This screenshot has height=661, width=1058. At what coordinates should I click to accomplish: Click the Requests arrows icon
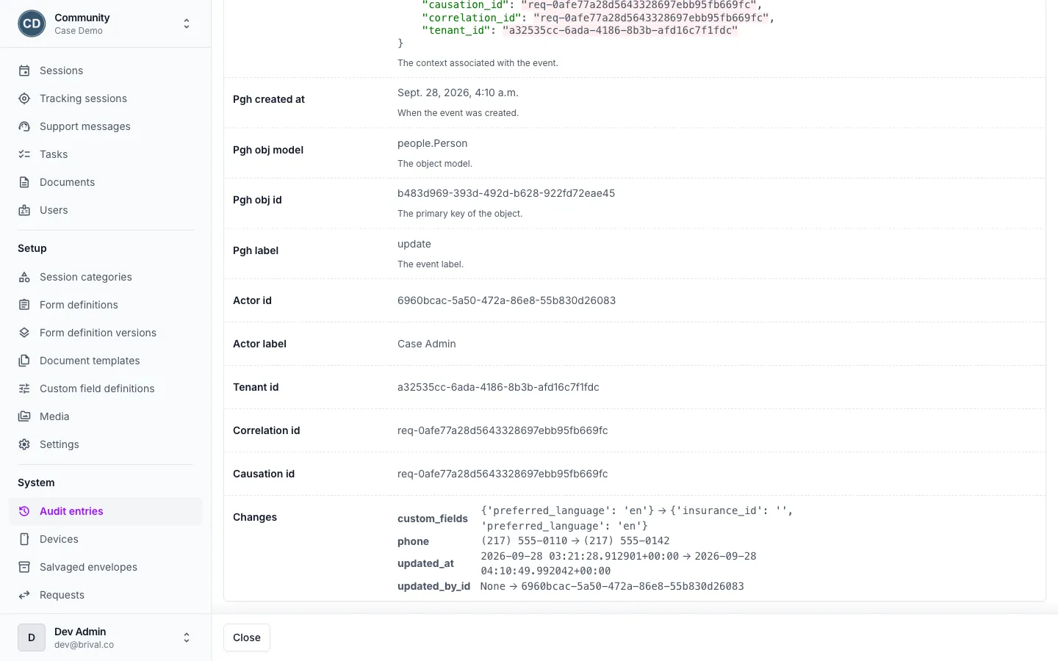coord(24,595)
